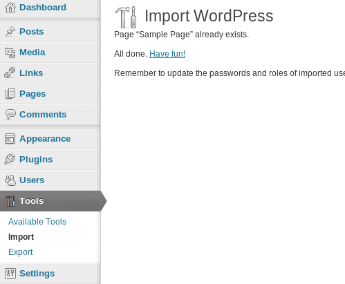Viewport: 345px width, 284px height.
Task: Open the Users menu
Action: (x=32, y=180)
